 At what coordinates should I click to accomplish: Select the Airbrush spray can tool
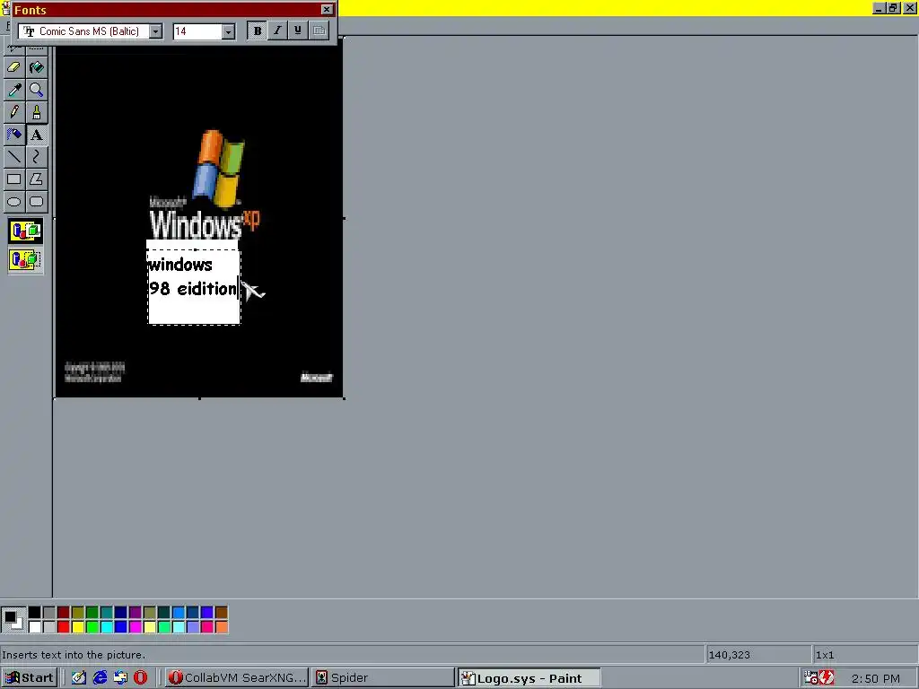coord(14,135)
